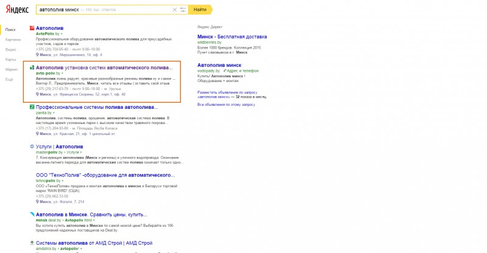This screenshot has height=253, width=487.
Task: Click the green favicon of avto-poliv.by result
Action: click(x=32, y=68)
